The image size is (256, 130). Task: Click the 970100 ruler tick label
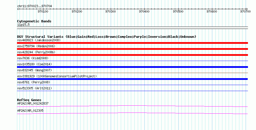(x=43, y=12)
